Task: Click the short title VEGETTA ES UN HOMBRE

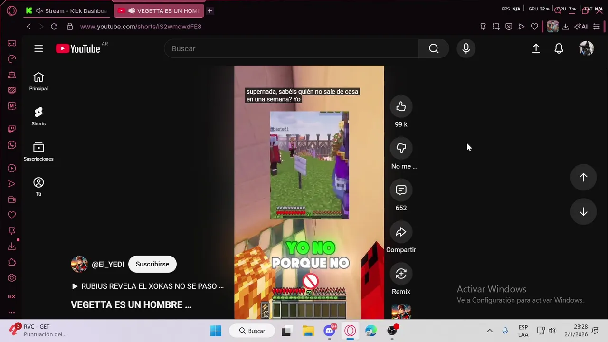Action: [x=131, y=305]
